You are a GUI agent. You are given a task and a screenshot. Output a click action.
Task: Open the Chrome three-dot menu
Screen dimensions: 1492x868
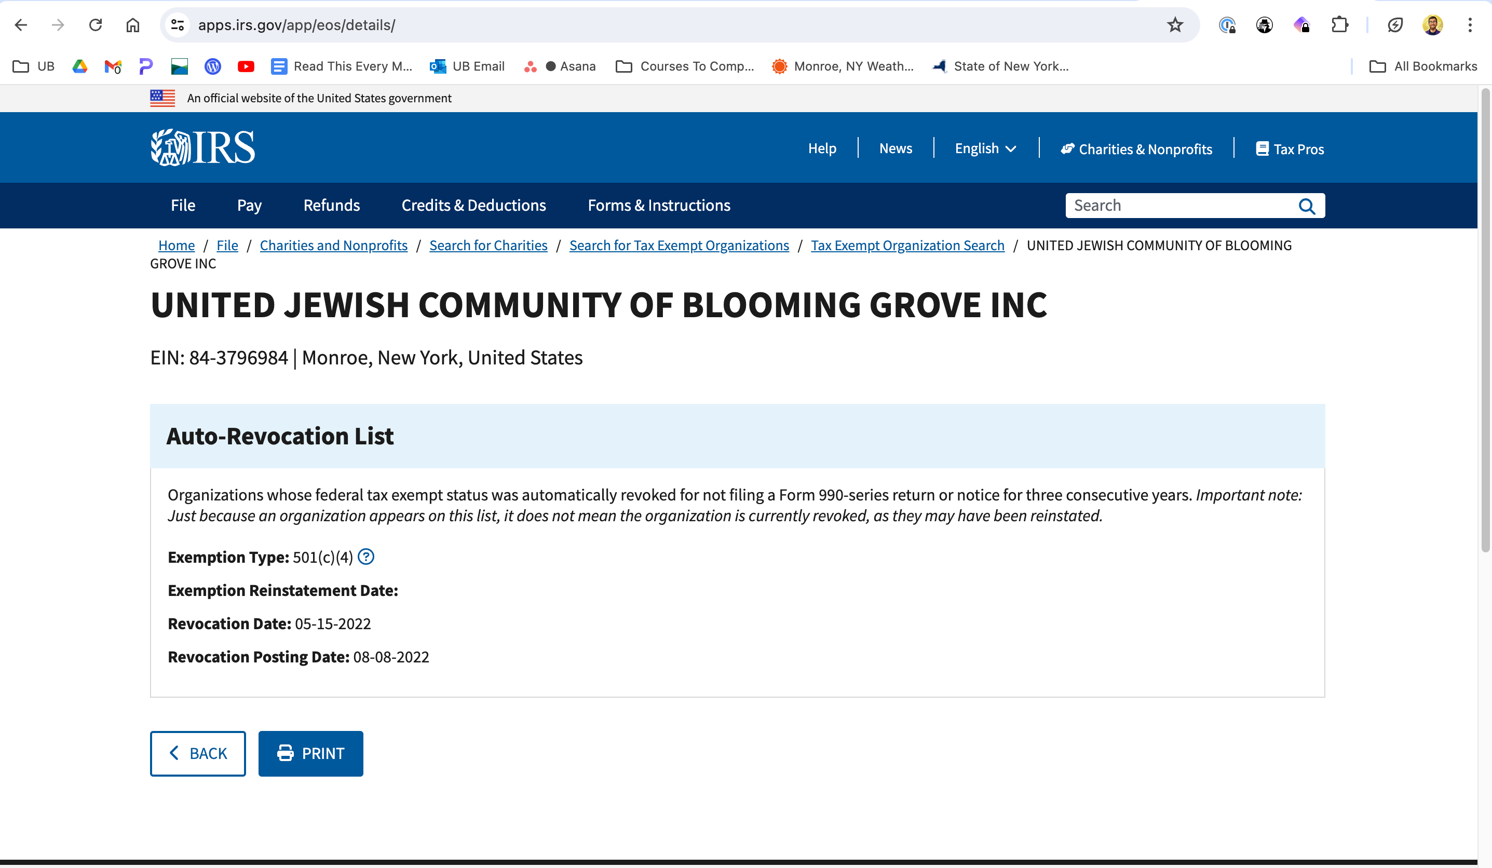[1470, 25]
